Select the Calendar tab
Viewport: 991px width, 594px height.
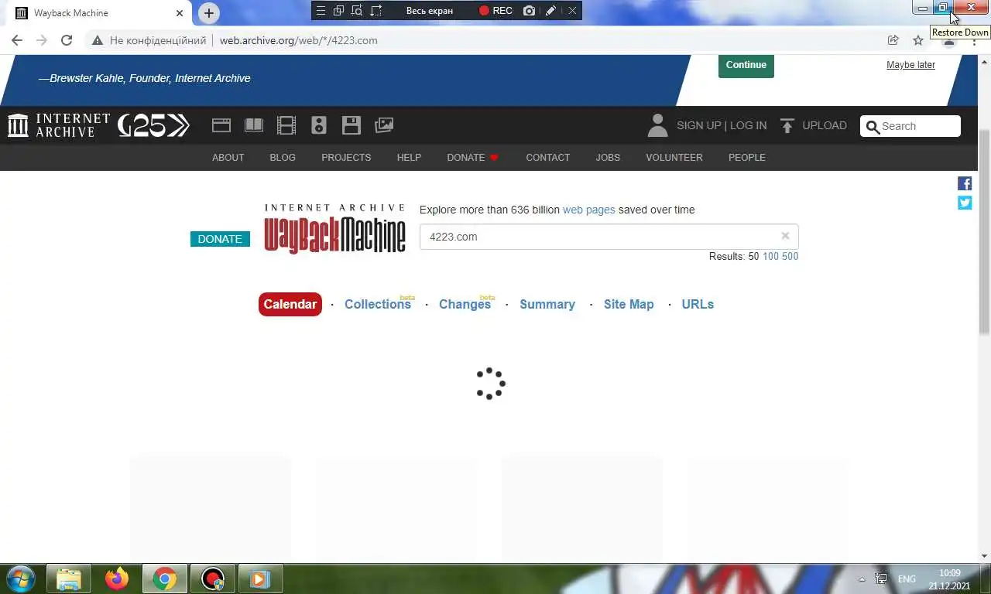click(x=290, y=304)
